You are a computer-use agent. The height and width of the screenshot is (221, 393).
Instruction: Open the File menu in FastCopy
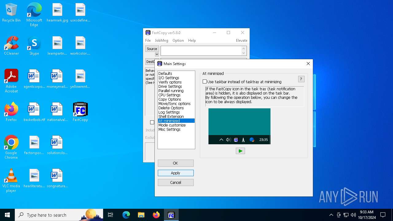coord(148,41)
